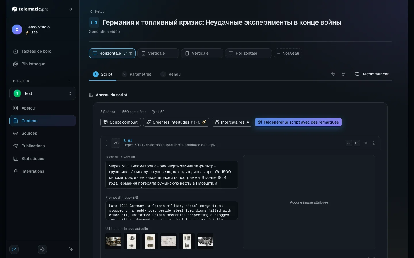Click Régénérer le script avec des remarques
This screenshot has width=414, height=258.
click(x=298, y=122)
